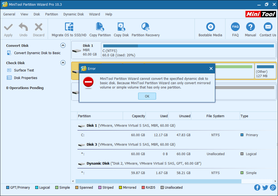The width and height of the screenshot is (278, 196).
Task: Click the Migrate OS to SSD/HD icon
Action: coord(69,27)
